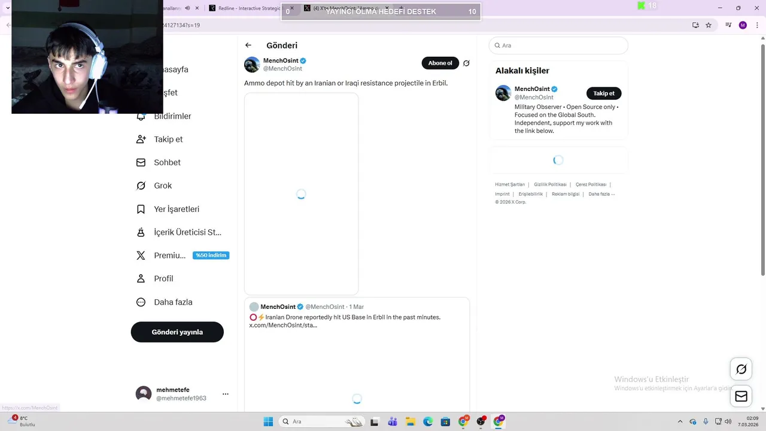Viewport: 766px width, 431px height.
Task: Open the Windows Start menu
Action: 268,421
